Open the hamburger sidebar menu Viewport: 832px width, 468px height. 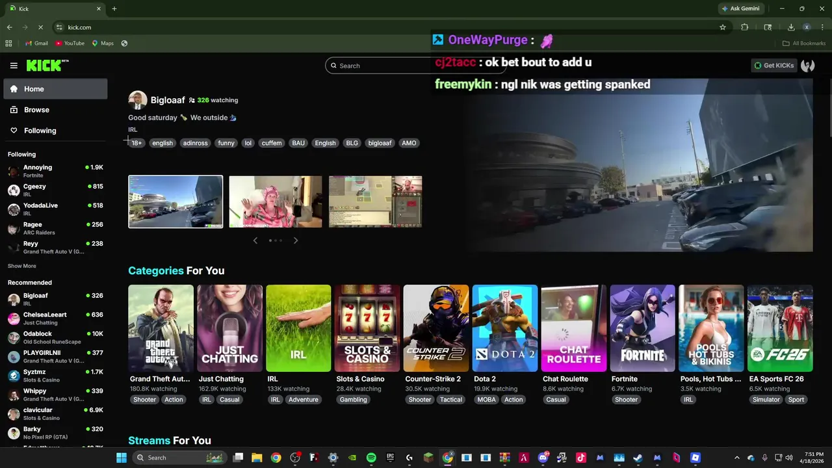[14, 66]
